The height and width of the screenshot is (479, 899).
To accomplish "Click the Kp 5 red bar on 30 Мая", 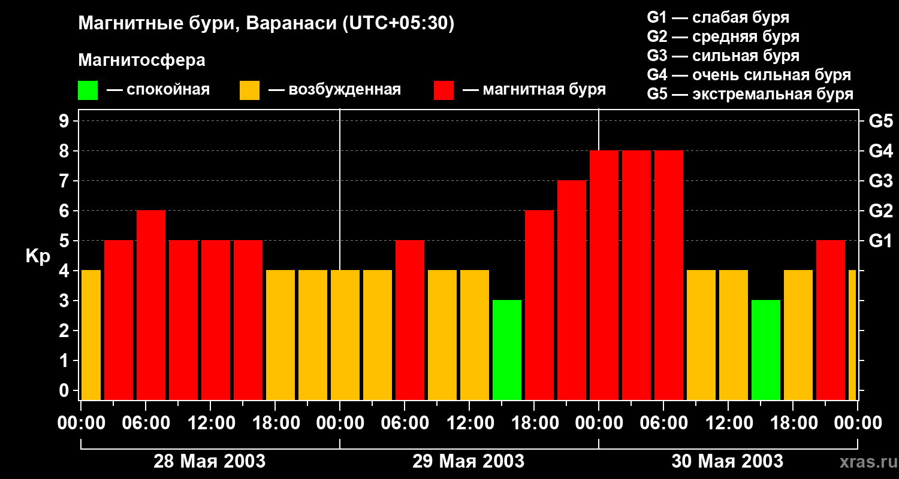I will (831, 320).
